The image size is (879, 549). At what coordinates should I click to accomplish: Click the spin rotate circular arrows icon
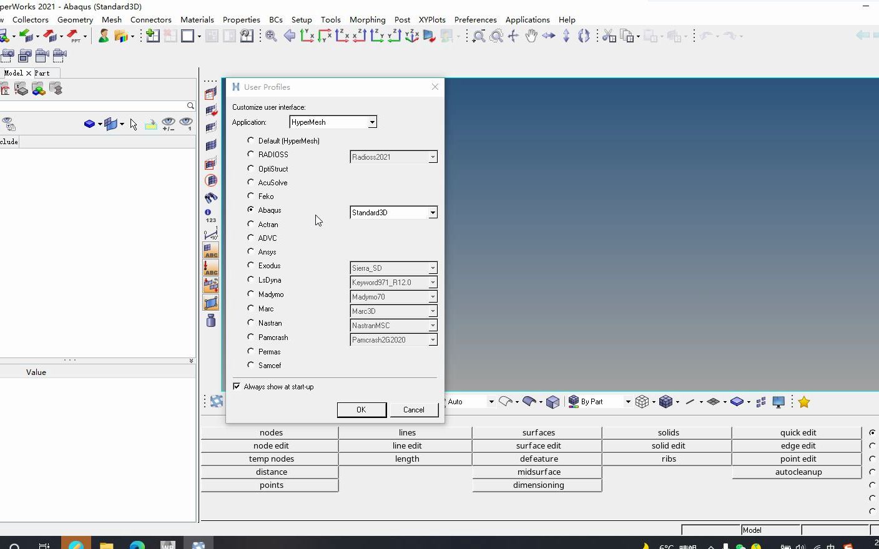pos(584,36)
